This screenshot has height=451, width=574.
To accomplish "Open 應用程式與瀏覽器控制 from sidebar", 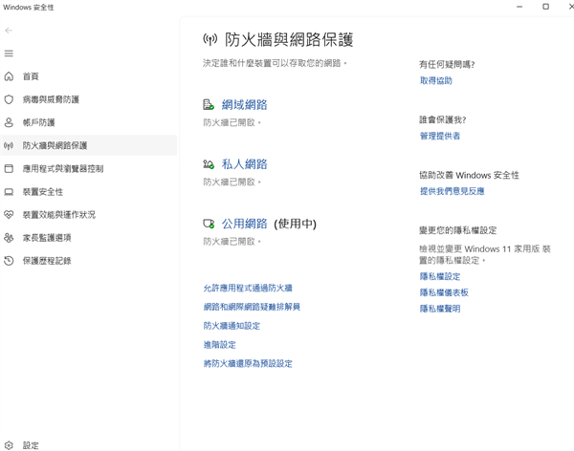I will click(x=62, y=168).
